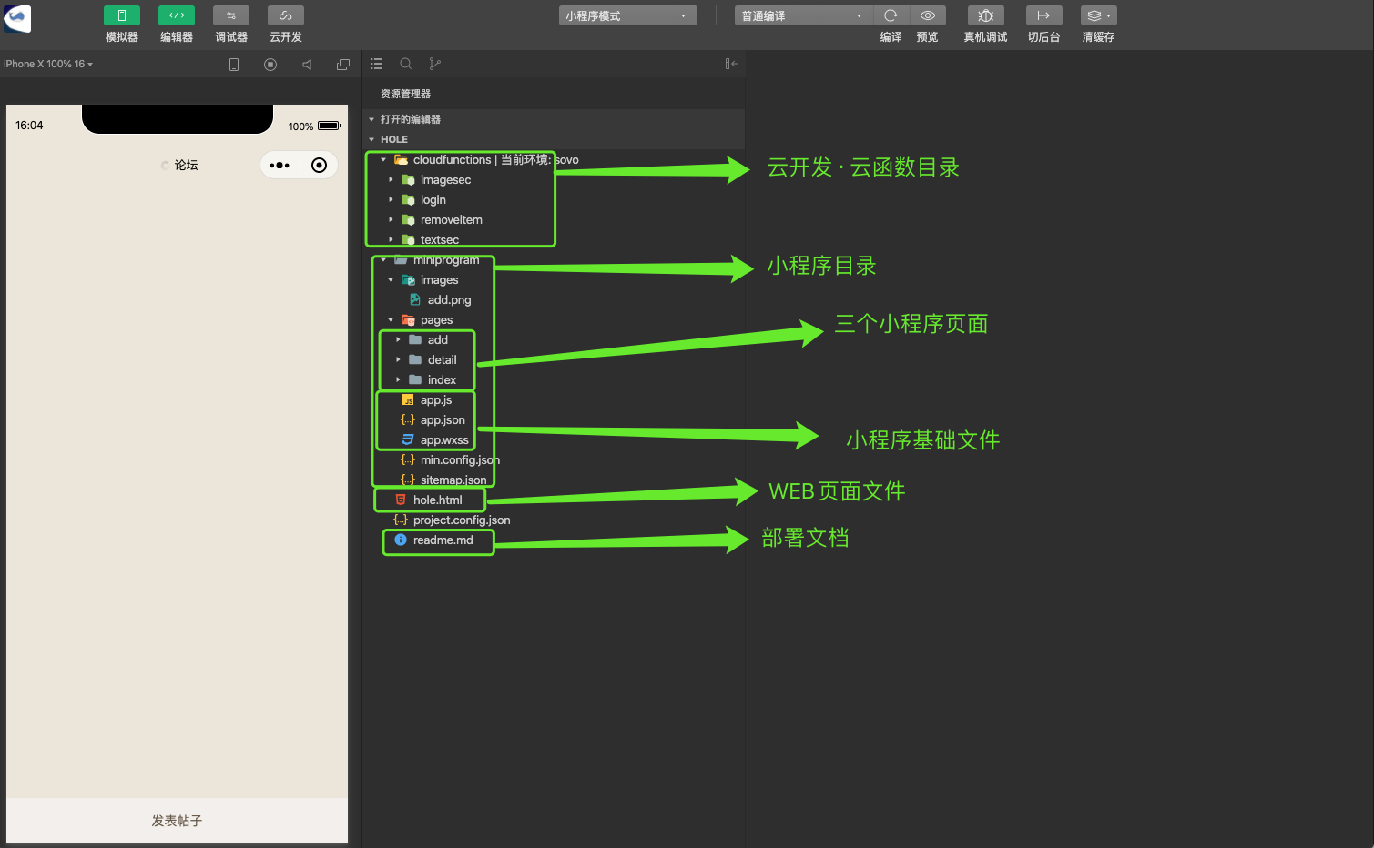Collapse the sidebar with the panel icon
Viewport: 1374px width, 848px height.
pyautogui.click(x=731, y=64)
